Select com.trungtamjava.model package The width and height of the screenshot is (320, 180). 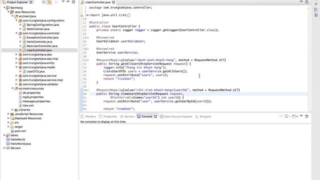[x=39, y=67]
